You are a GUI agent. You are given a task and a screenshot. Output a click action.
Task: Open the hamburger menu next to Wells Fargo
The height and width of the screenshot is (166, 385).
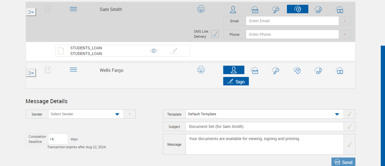tap(73, 70)
